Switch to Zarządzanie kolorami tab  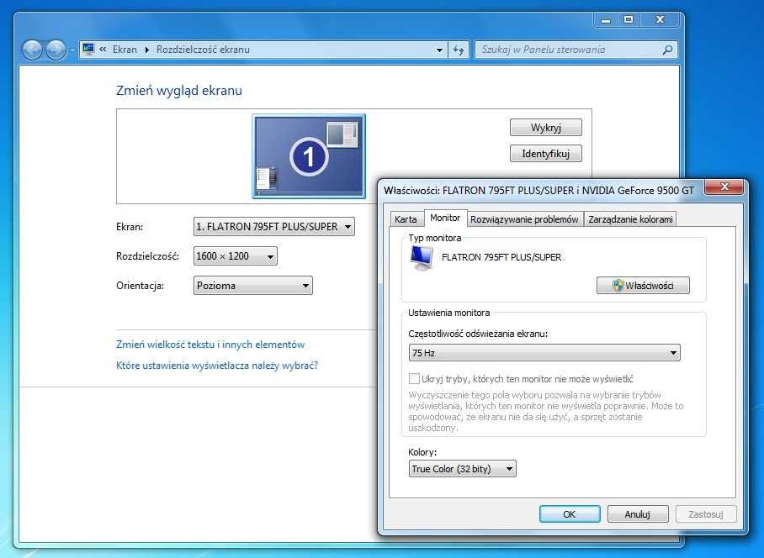(x=630, y=219)
